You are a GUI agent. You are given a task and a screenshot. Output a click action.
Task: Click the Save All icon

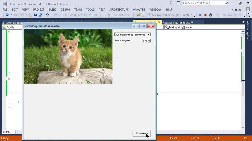[x=41, y=15]
